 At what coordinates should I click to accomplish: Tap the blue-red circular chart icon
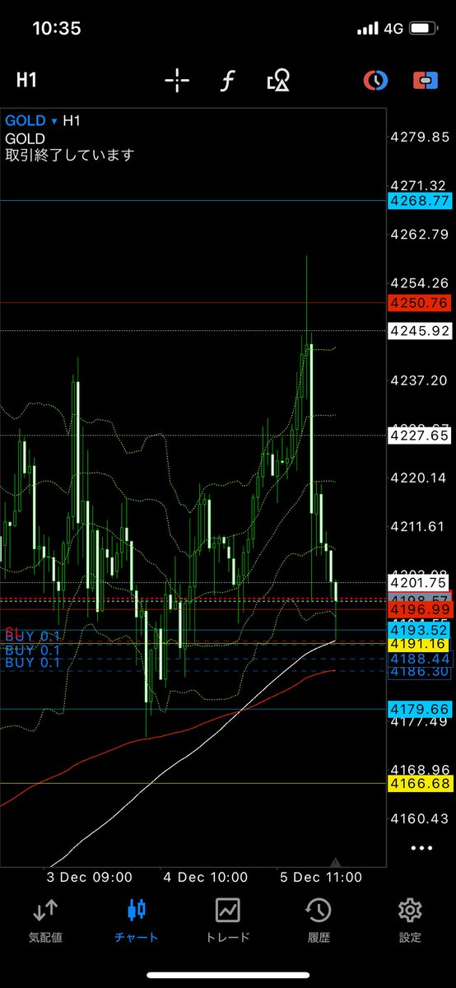[x=375, y=80]
